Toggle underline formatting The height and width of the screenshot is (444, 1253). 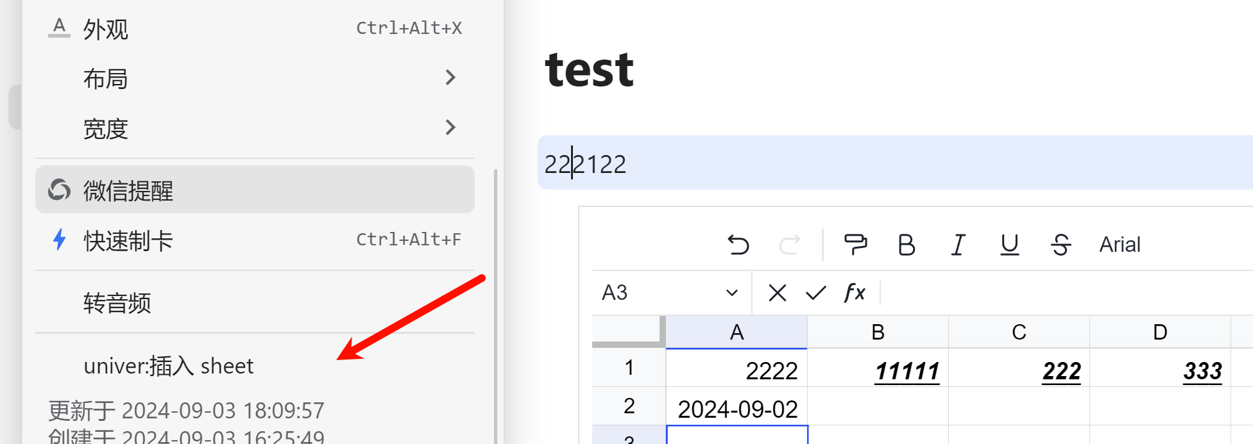click(x=1010, y=245)
